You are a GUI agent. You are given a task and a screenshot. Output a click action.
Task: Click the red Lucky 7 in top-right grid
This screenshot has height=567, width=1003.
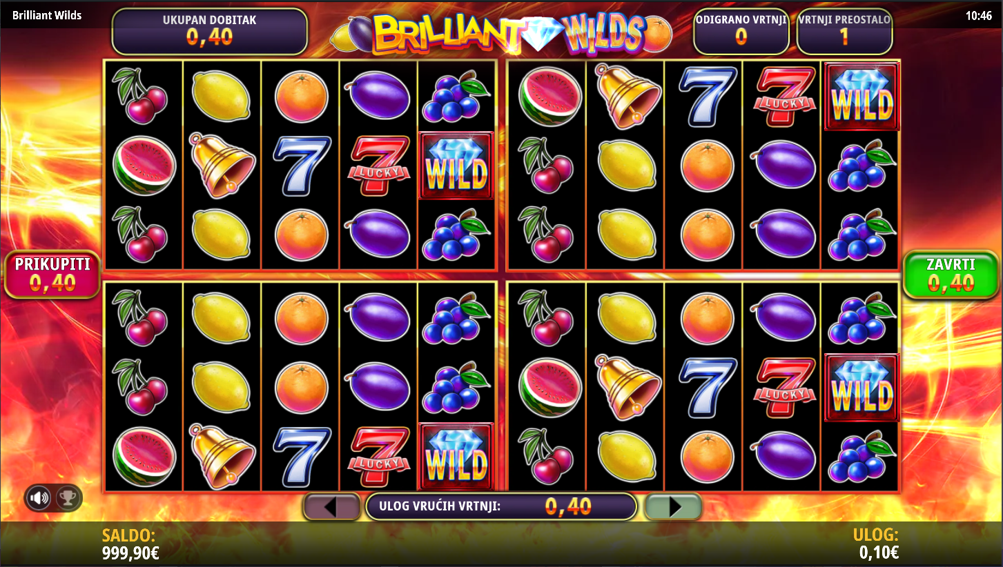click(784, 96)
